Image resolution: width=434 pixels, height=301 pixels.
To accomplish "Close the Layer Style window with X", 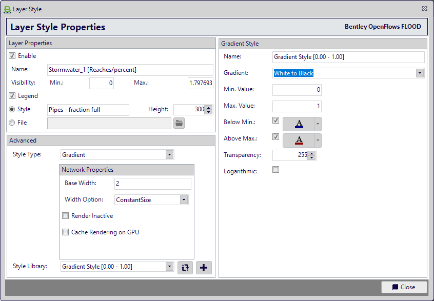I will point(424,9).
